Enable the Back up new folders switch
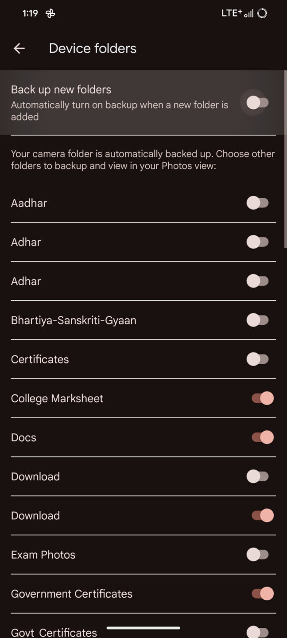287x638 pixels. 258,103
